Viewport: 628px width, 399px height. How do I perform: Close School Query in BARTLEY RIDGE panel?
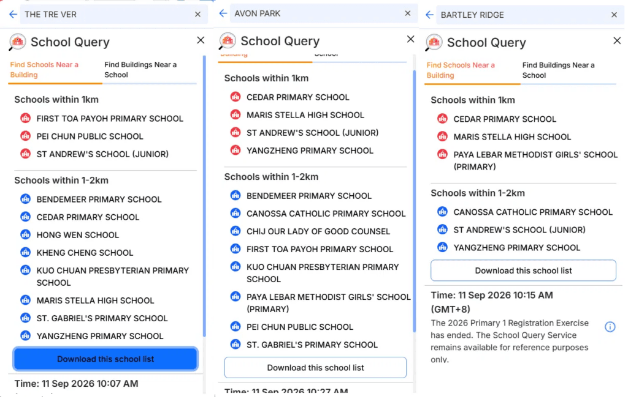[x=617, y=40]
